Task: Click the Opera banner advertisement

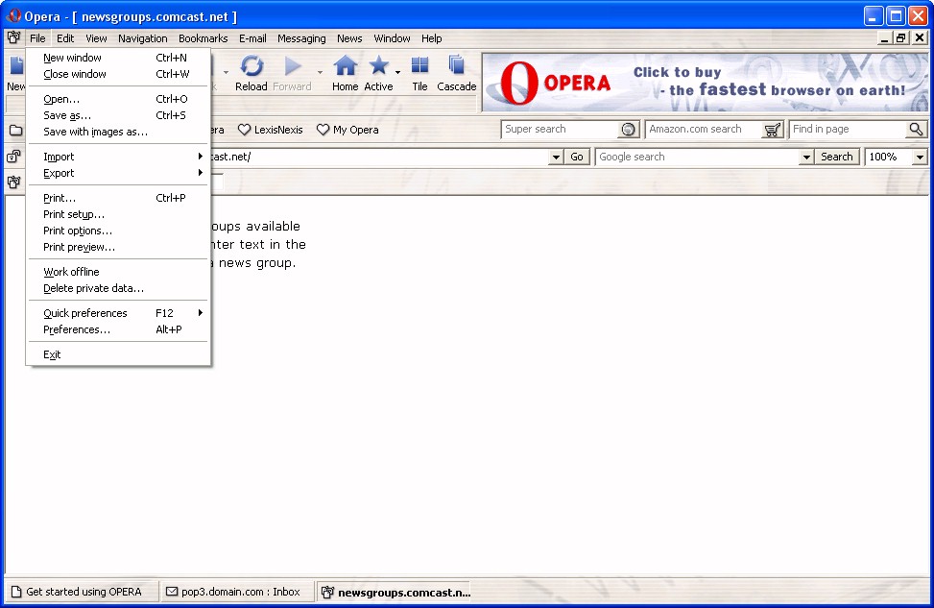Action: (x=705, y=82)
